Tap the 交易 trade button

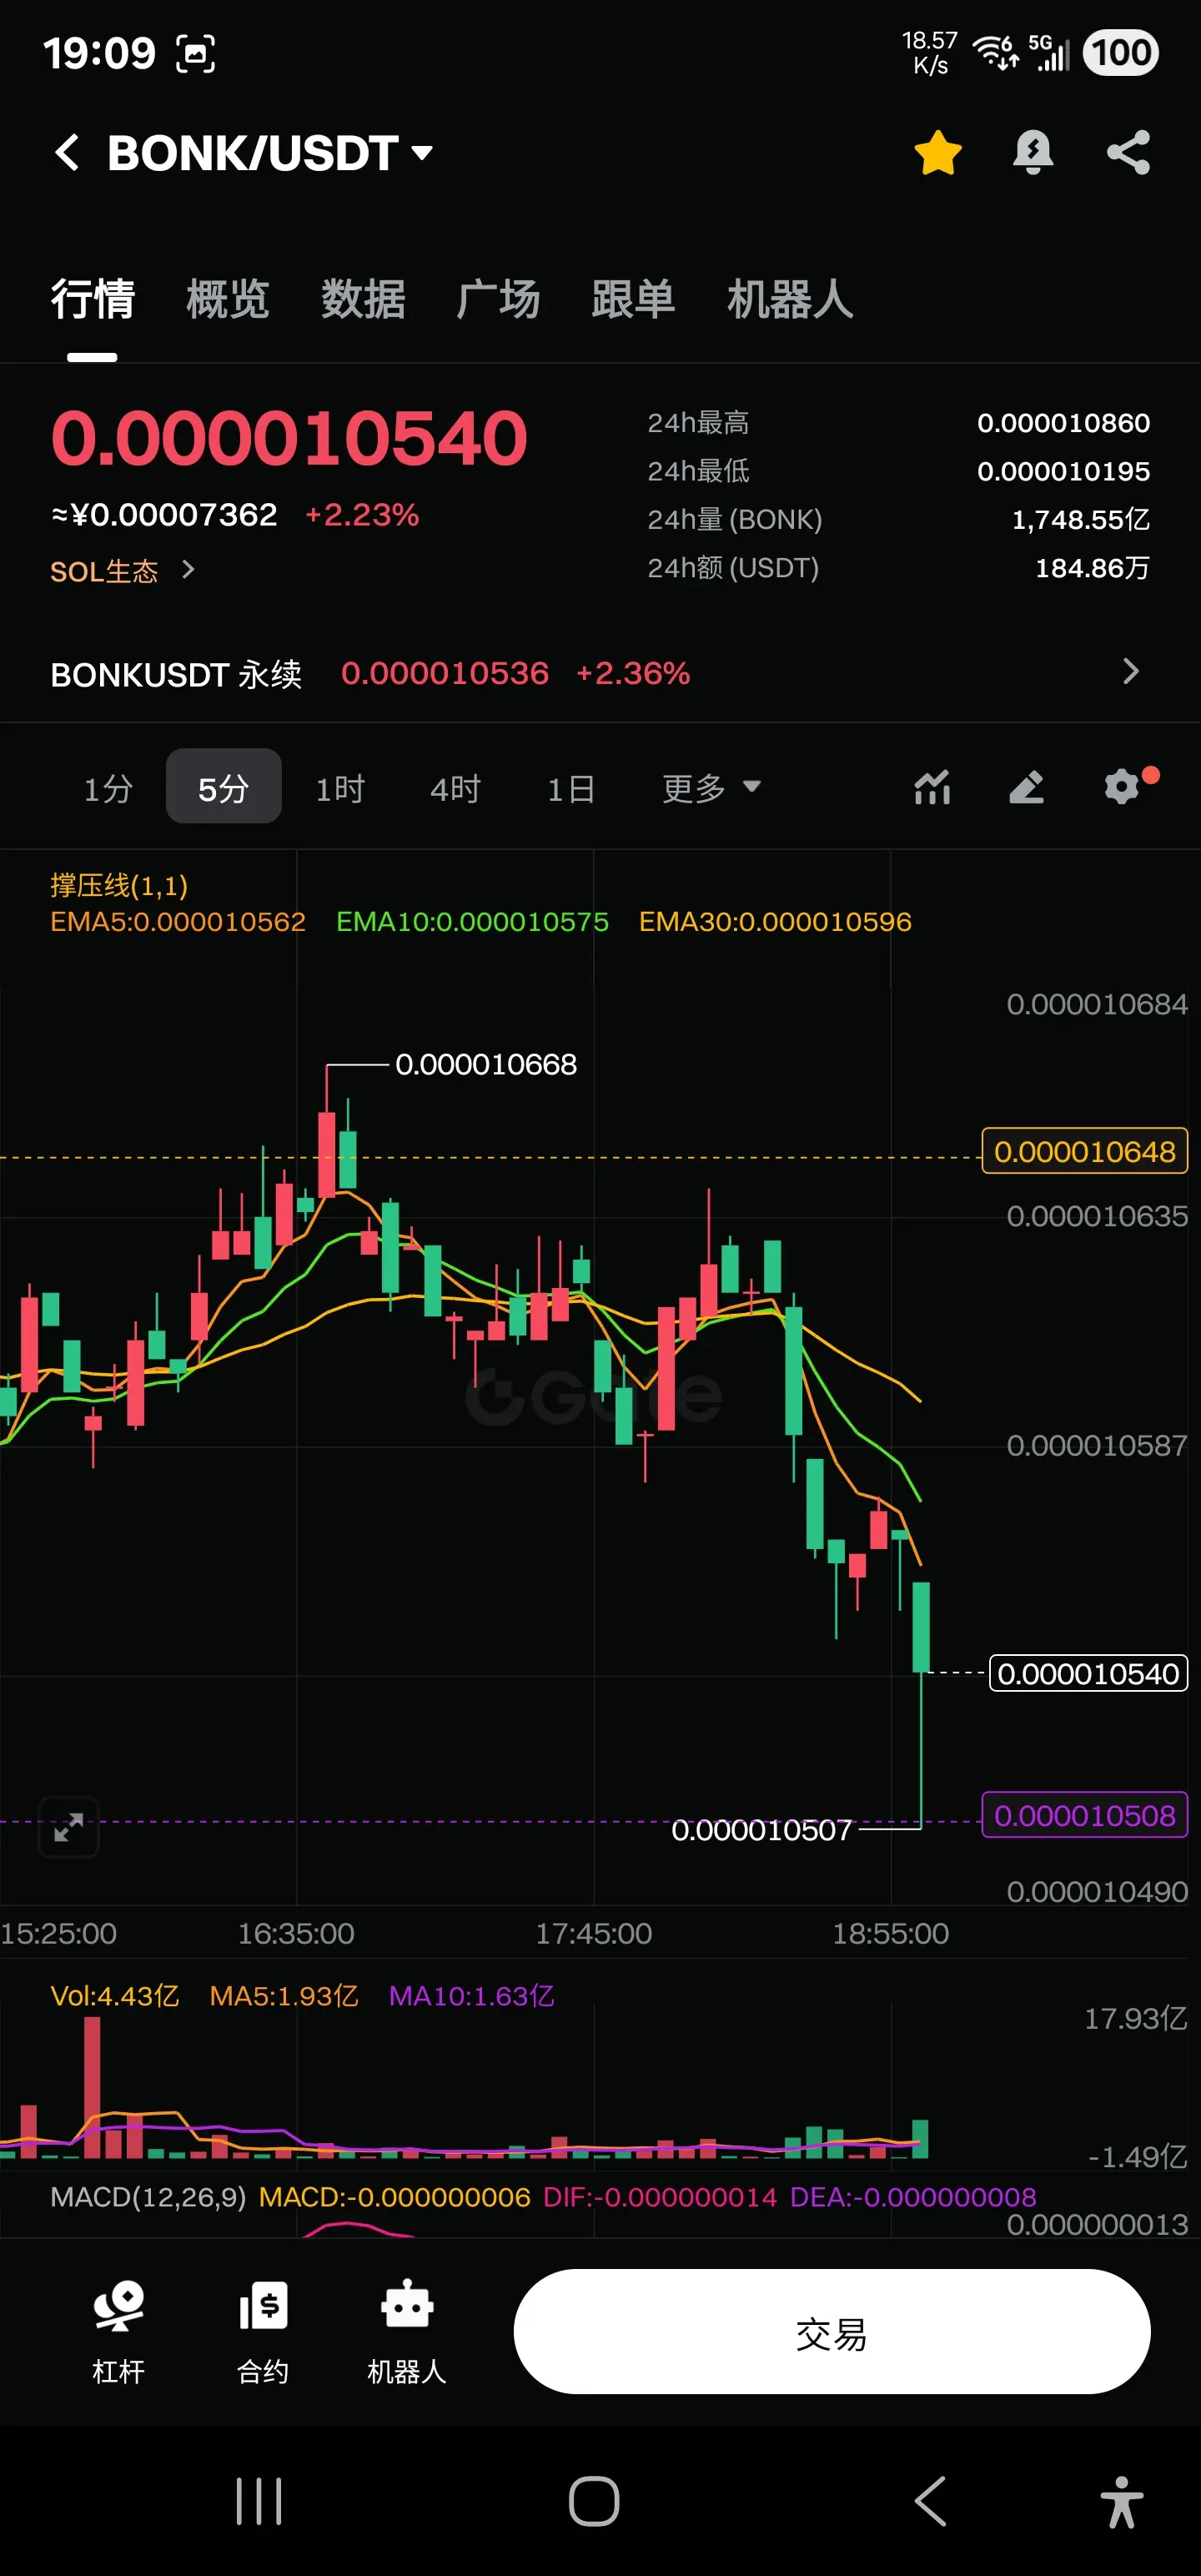tap(832, 2332)
